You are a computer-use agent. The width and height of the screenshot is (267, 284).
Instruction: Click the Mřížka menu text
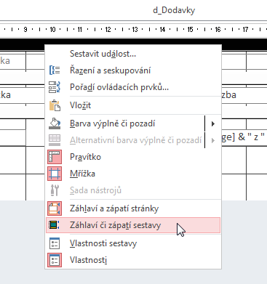[82, 174]
